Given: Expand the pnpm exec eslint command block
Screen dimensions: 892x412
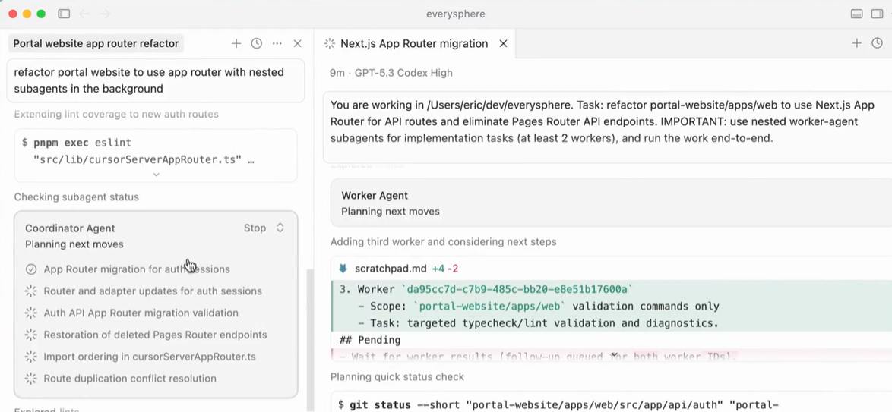Looking at the screenshot, I should click(x=156, y=175).
